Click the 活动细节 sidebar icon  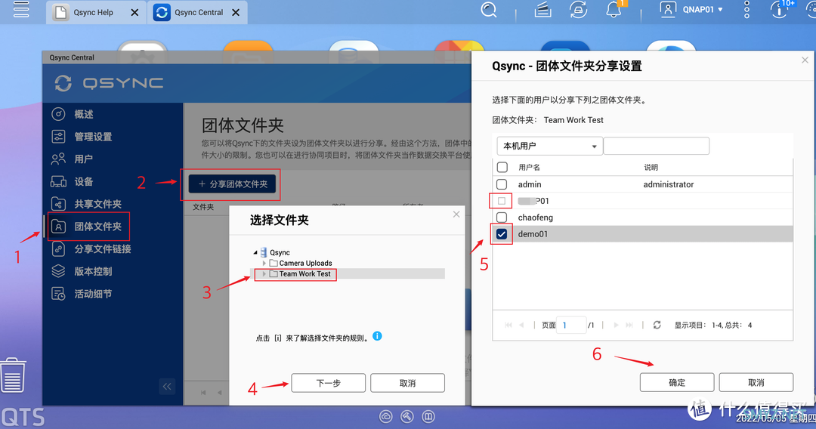(x=58, y=294)
